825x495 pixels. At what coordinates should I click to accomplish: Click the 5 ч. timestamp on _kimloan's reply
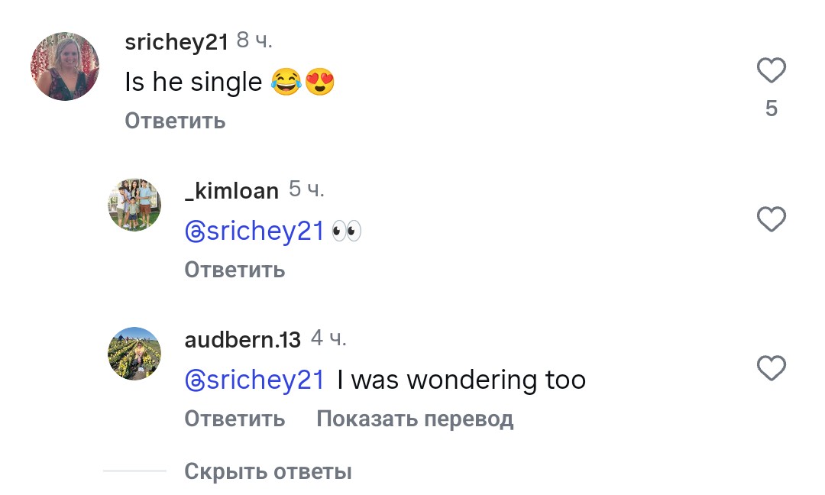click(x=306, y=190)
